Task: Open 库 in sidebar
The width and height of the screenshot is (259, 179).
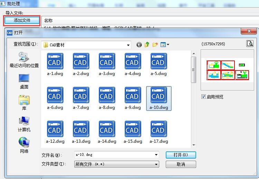Action: [x=24, y=103]
